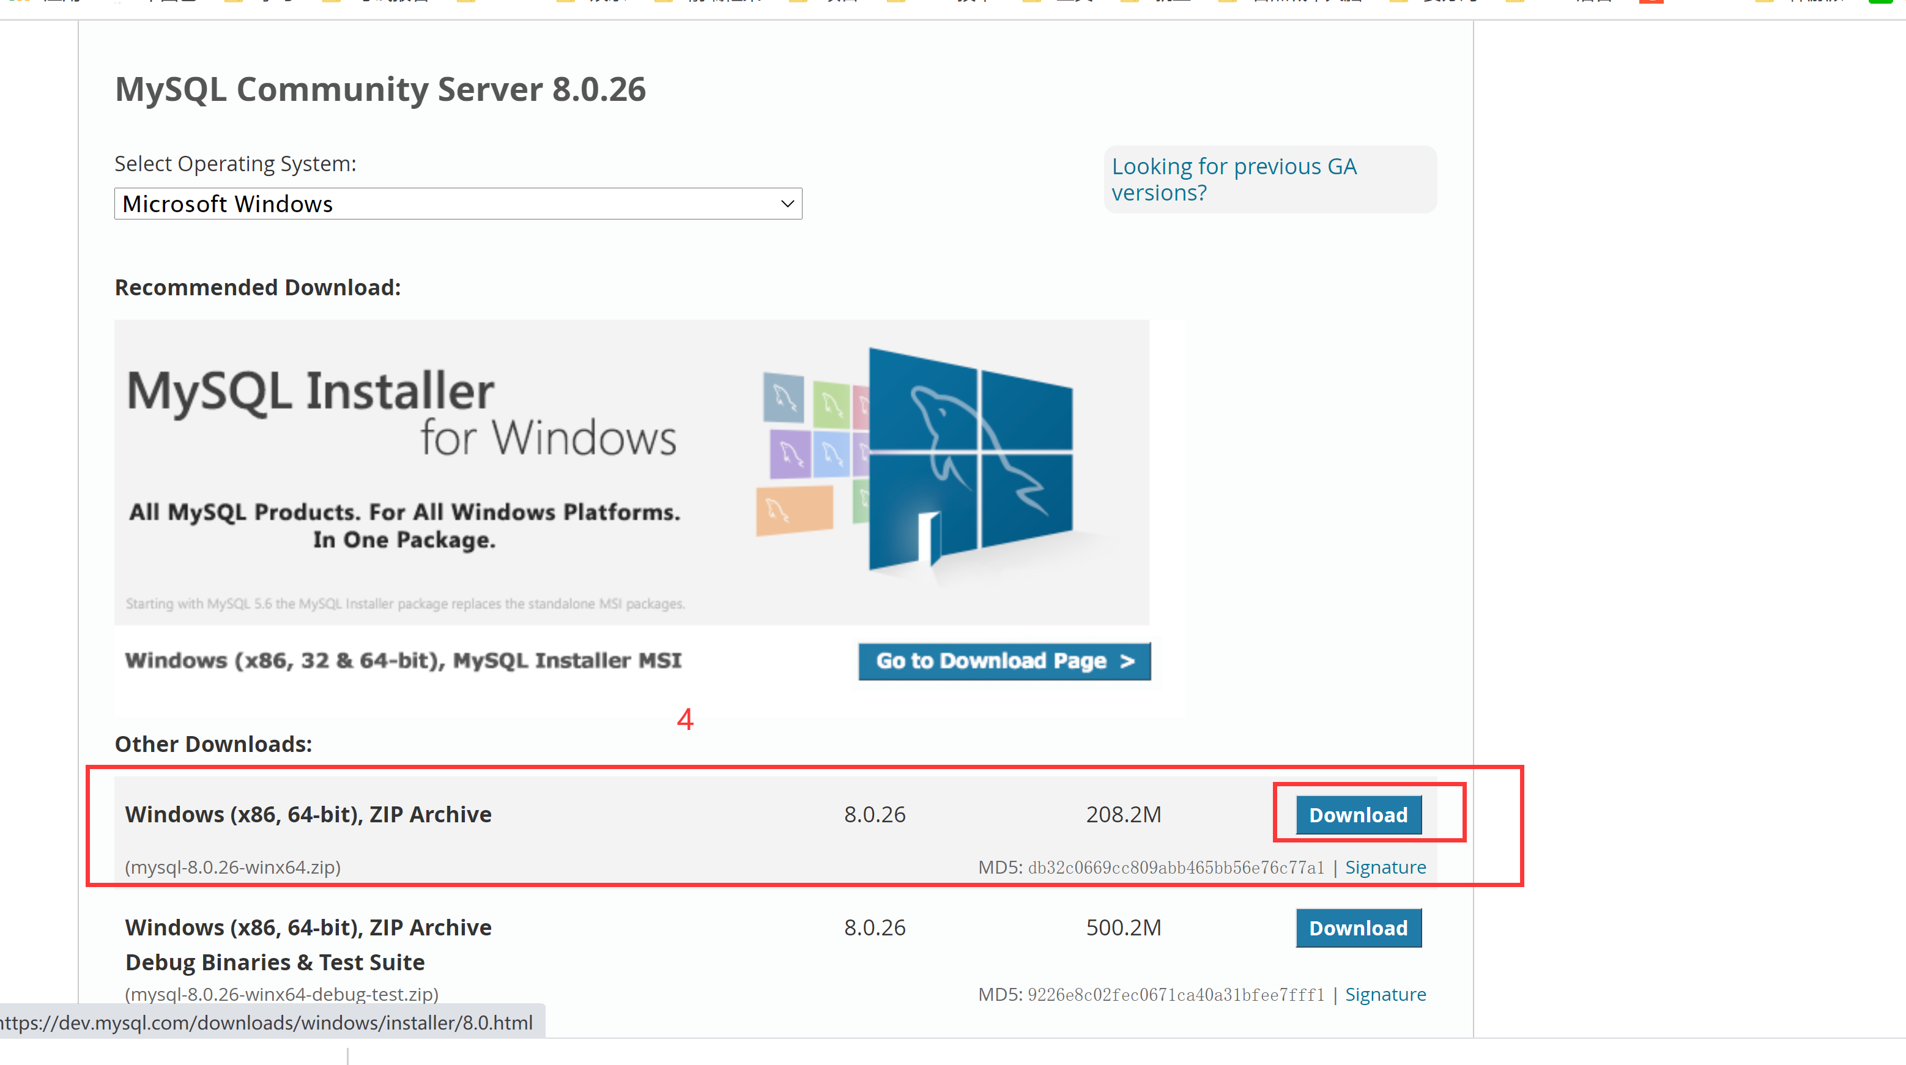This screenshot has width=1906, height=1065.
Task: Click the grey-blue dolphin tile at top
Action: (784, 398)
